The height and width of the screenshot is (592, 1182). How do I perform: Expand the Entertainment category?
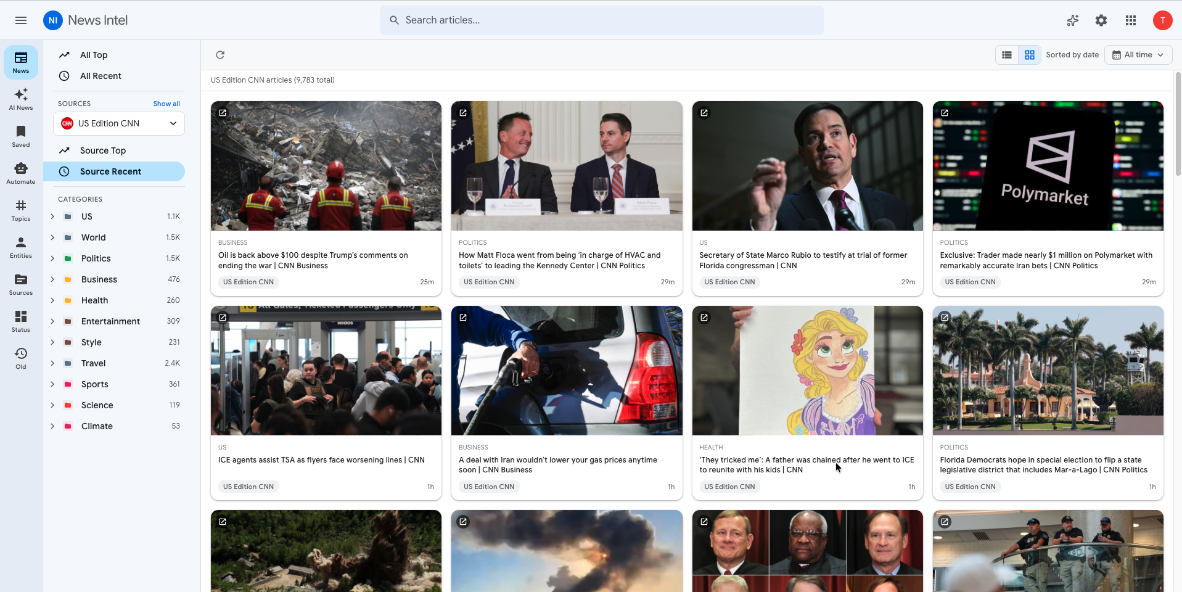[52, 321]
